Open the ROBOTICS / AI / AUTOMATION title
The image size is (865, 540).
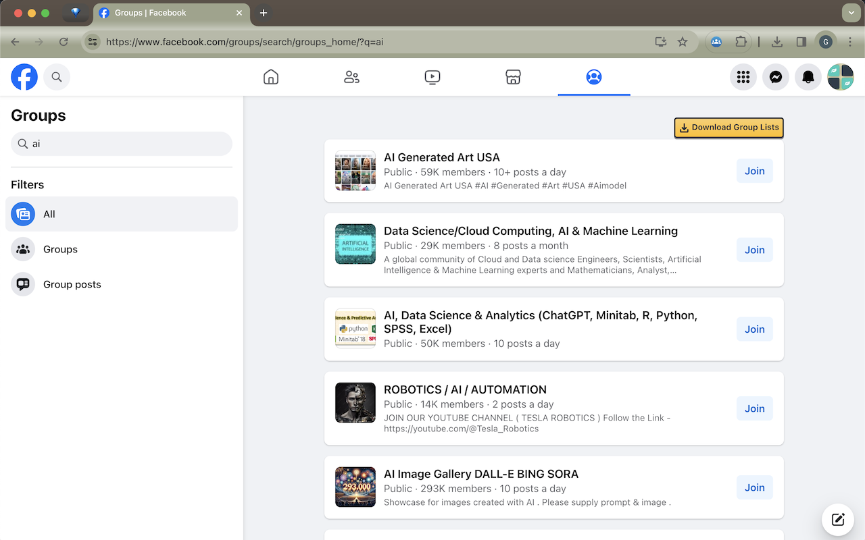[x=465, y=389]
